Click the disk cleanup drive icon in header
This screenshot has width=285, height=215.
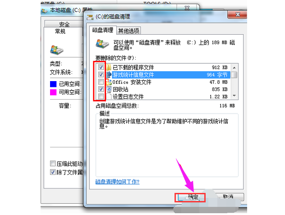102,44
